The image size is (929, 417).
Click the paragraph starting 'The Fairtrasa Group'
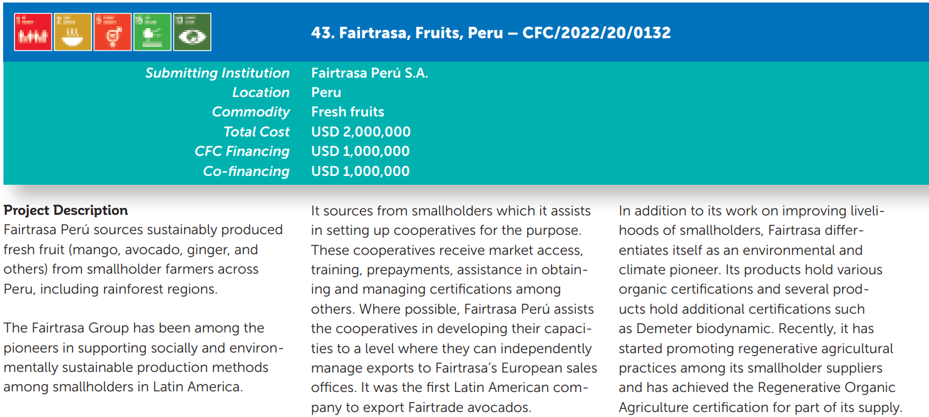click(x=144, y=358)
